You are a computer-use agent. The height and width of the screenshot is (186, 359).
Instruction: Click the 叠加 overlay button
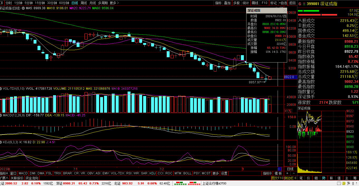[227, 3]
